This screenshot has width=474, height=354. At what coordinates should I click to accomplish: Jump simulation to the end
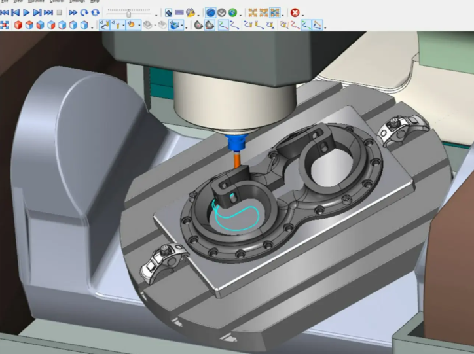point(48,12)
